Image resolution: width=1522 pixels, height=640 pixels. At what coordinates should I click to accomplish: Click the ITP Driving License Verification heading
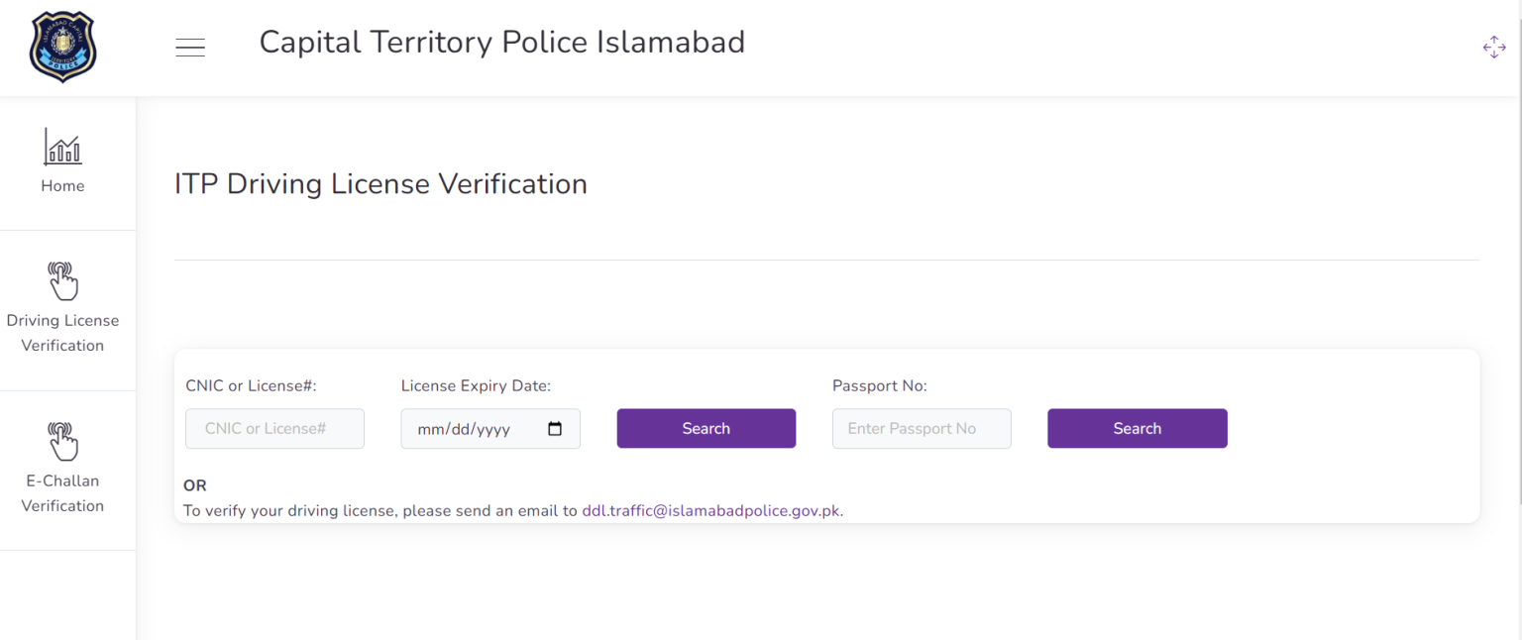380,184
